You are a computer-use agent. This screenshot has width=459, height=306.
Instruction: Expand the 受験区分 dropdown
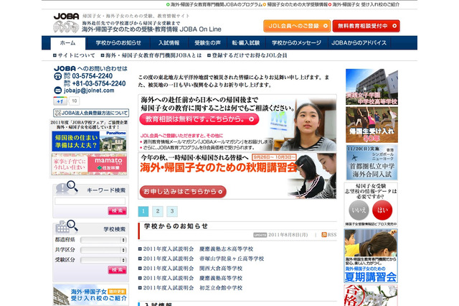tap(103, 260)
